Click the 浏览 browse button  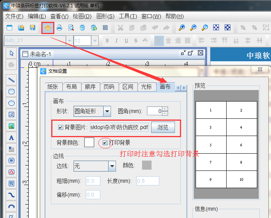tap(163, 128)
